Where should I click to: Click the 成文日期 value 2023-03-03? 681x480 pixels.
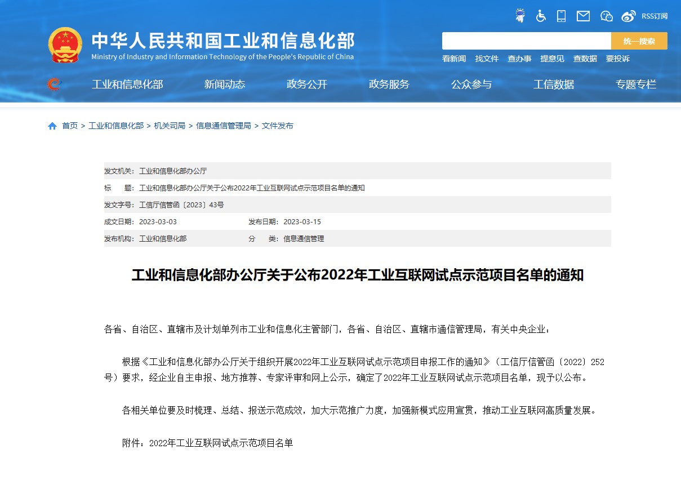pos(158,221)
